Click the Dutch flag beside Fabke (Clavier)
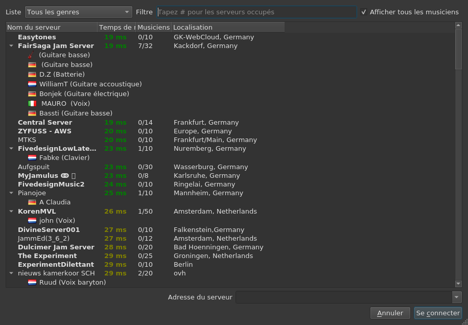468x325 pixels. [32, 157]
